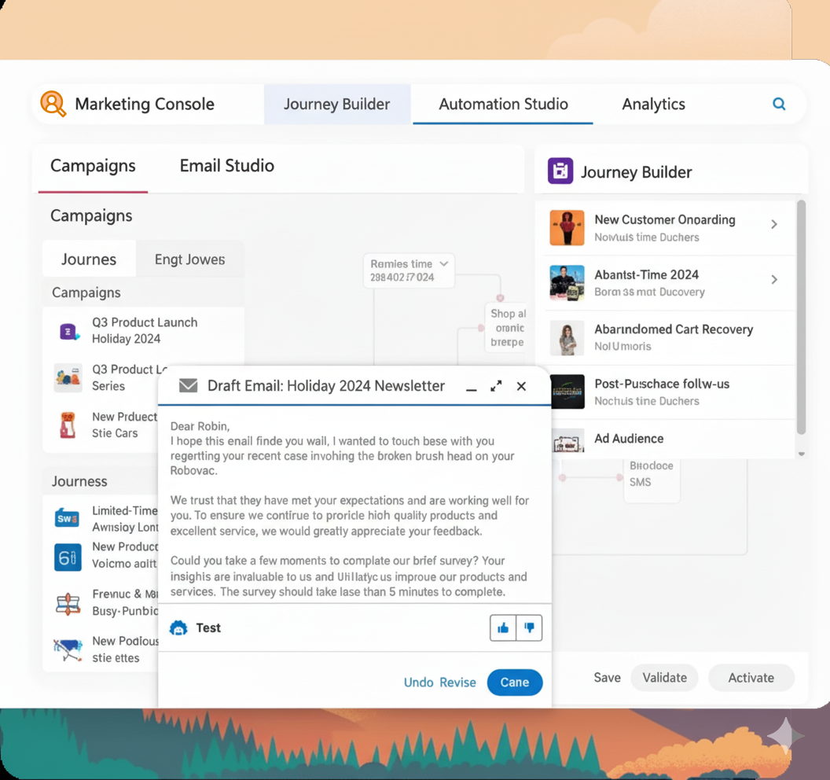
Task: Expand the Abantst-Time 2024 journey chevron
Action: point(774,280)
